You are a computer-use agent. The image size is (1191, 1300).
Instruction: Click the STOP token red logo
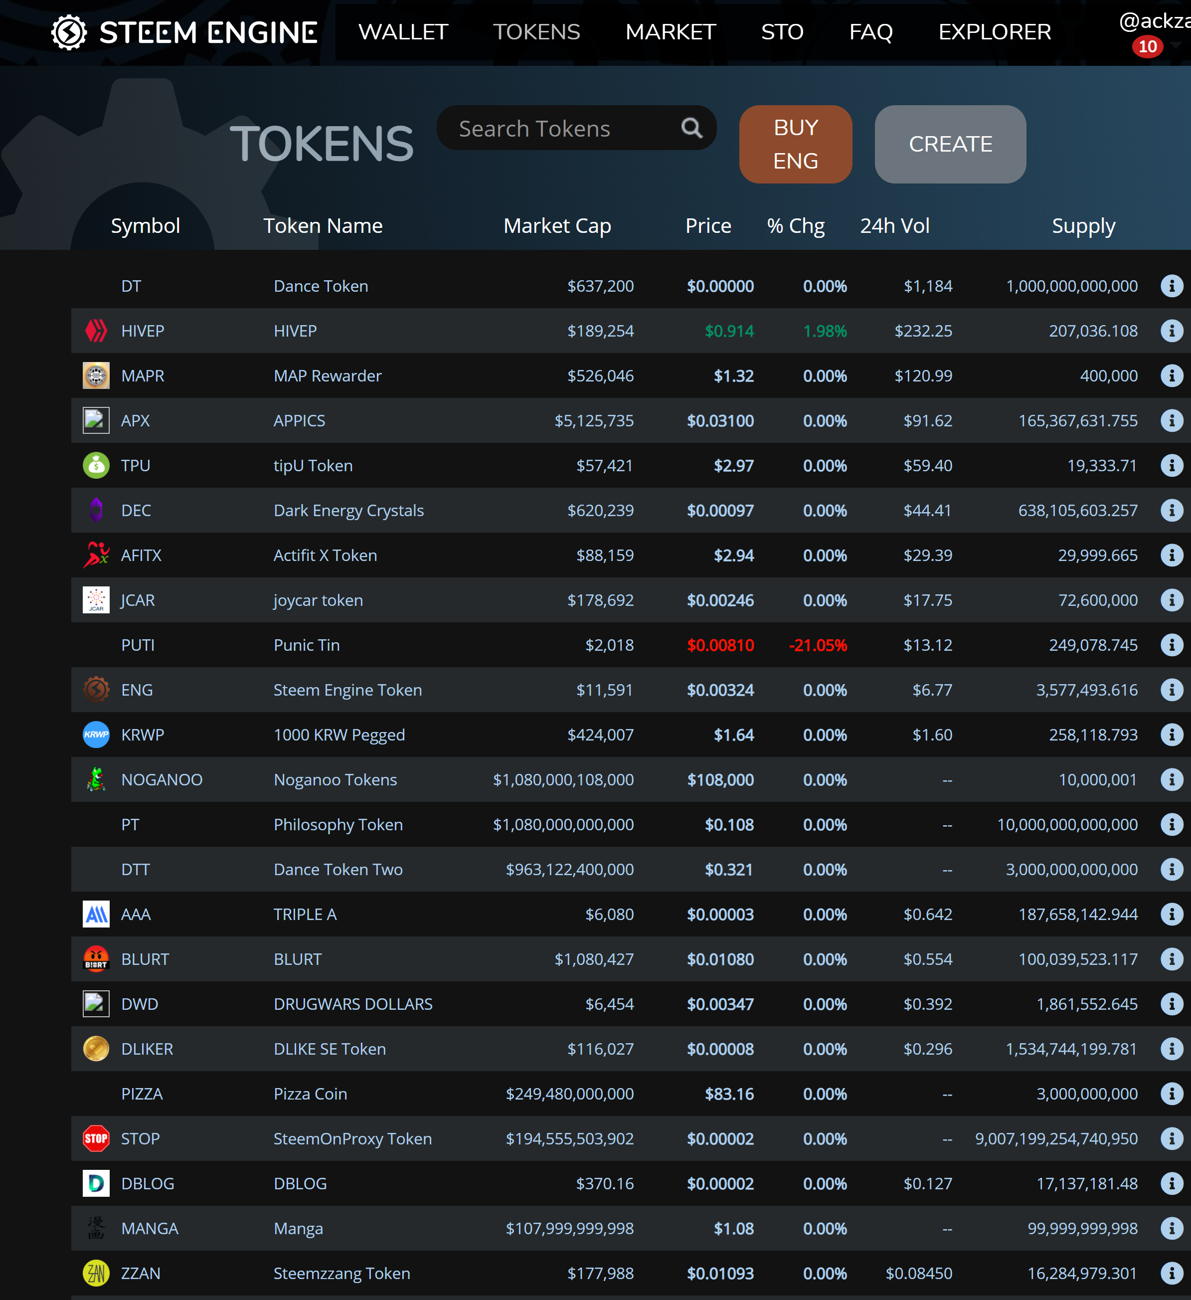(96, 1138)
